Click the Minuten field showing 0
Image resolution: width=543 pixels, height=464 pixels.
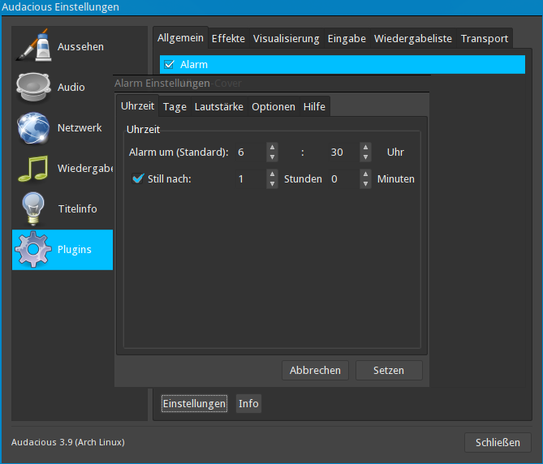pyautogui.click(x=344, y=179)
